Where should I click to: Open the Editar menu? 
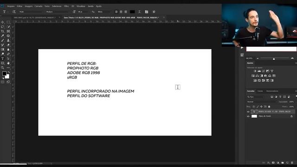pos(19,6)
